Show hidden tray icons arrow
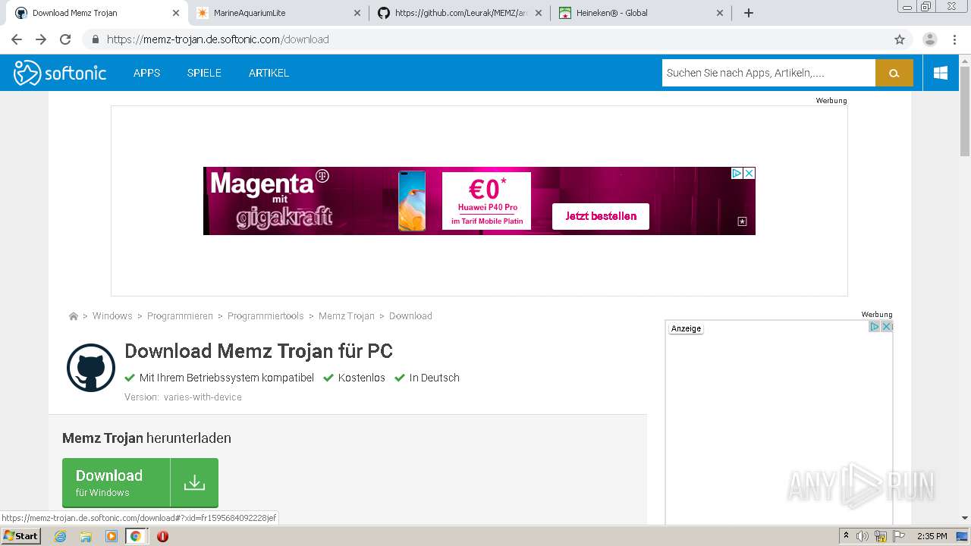971x546 pixels. (846, 536)
